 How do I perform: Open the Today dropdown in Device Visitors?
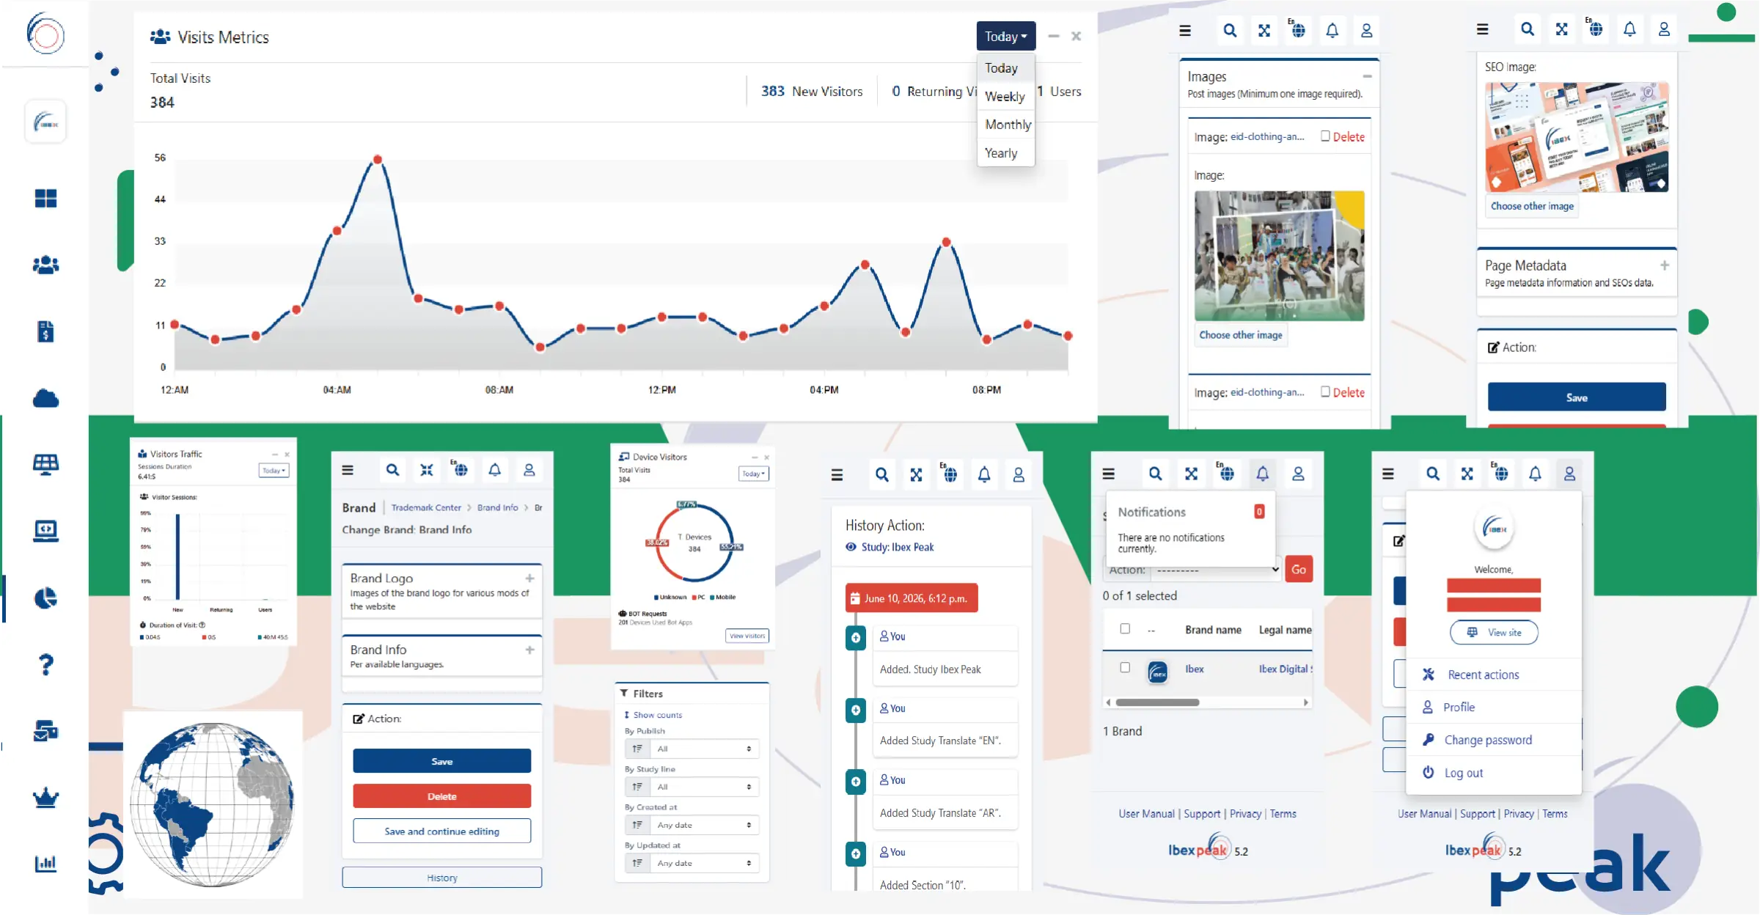tap(753, 474)
